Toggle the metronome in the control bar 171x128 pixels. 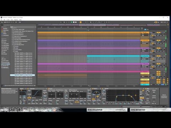[x=16, y=22]
